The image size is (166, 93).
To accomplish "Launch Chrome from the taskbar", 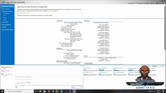I will (53, 91).
